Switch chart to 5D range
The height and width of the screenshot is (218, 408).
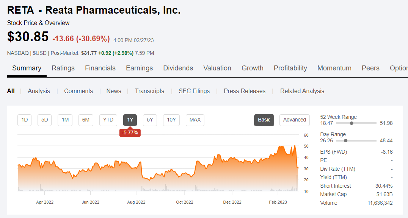point(45,120)
